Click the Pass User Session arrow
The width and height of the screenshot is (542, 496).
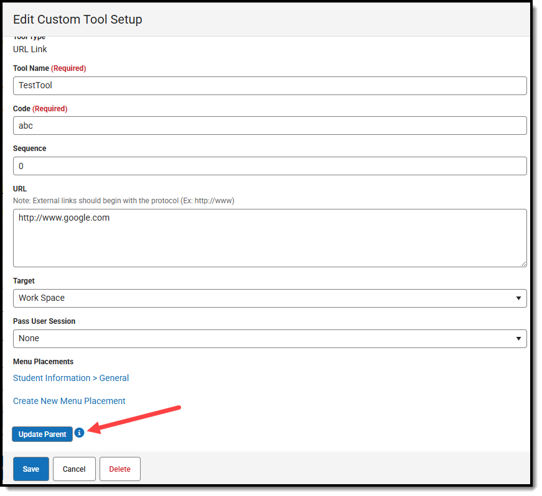click(518, 338)
